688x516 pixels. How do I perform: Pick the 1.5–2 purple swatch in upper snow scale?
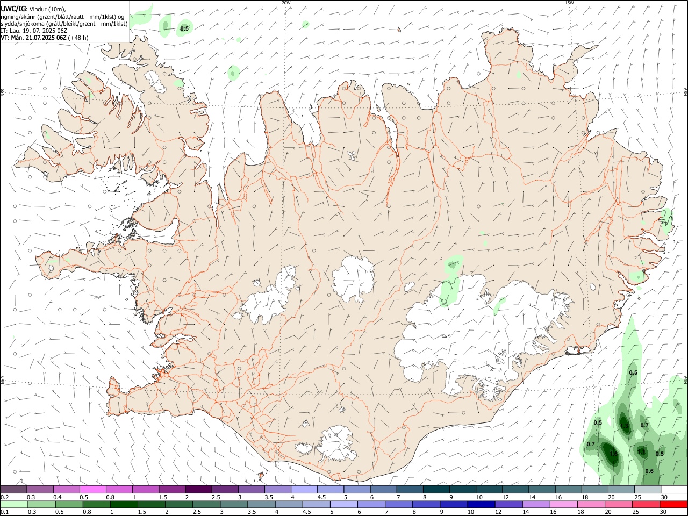172,490
